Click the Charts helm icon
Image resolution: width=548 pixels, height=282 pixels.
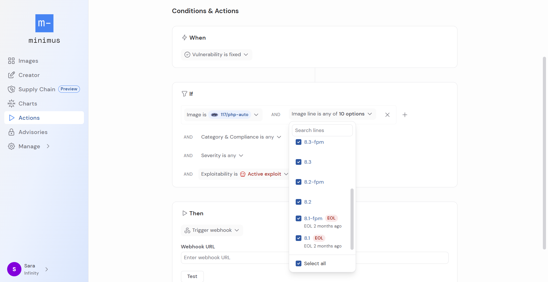click(11, 104)
